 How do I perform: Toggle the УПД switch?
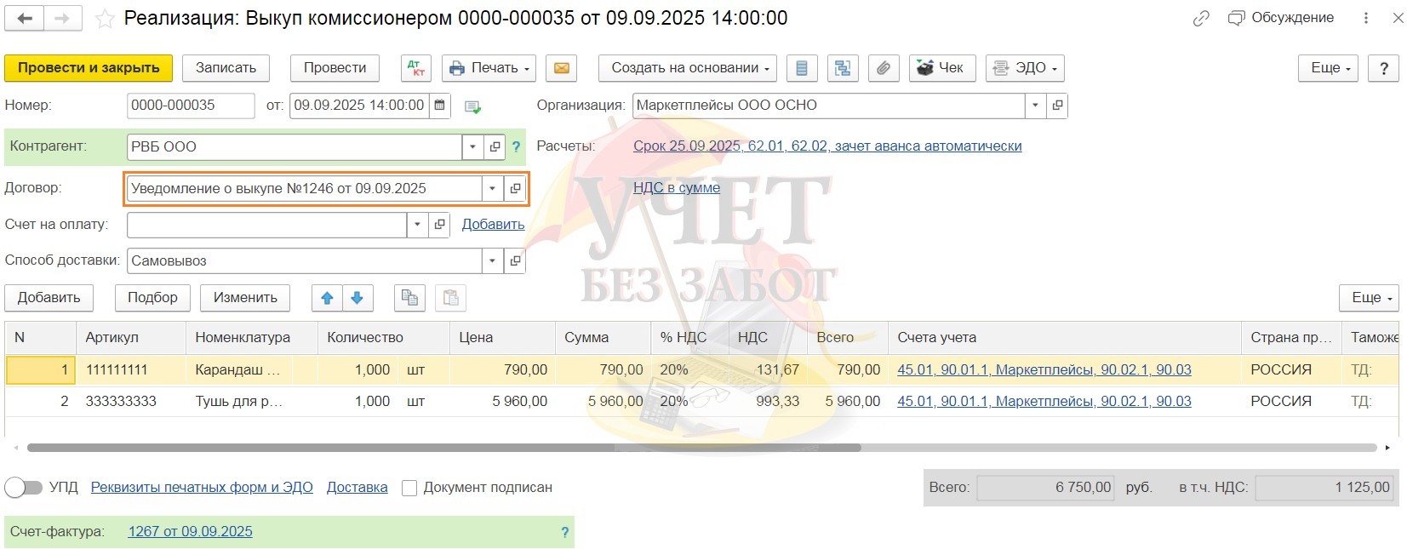click(x=24, y=488)
